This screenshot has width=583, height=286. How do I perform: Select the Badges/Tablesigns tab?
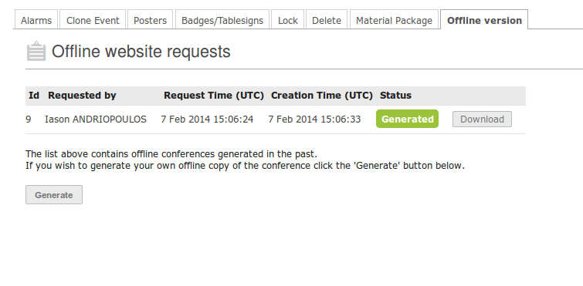222,20
